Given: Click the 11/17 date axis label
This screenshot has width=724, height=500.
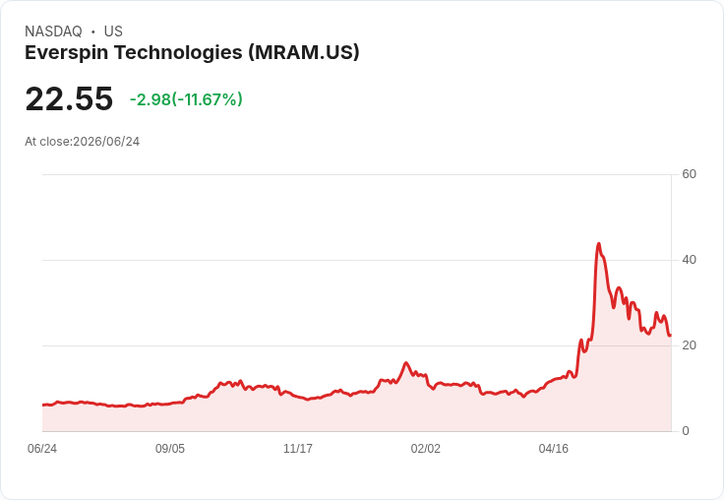Looking at the screenshot, I should pyautogui.click(x=298, y=449).
